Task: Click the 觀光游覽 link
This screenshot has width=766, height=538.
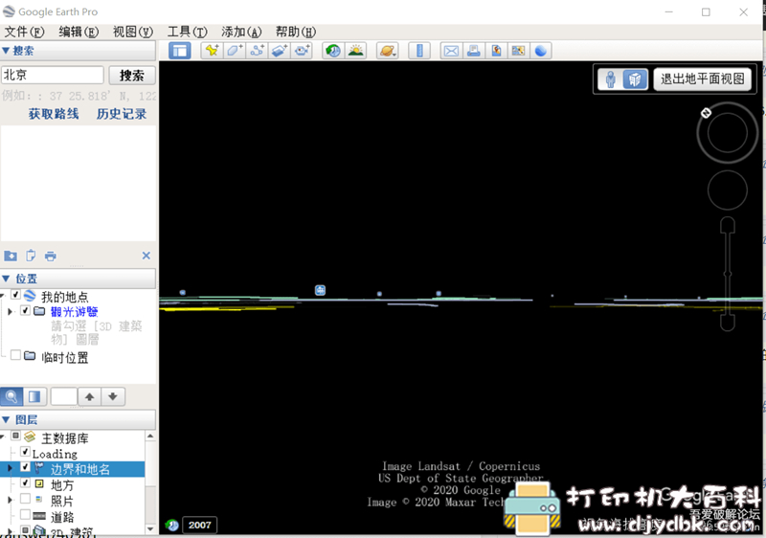Action: pos(75,311)
